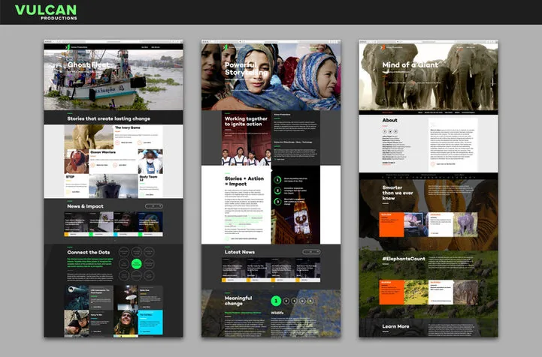The width and height of the screenshot is (542, 357).
Task: Click the #ElephantsCount heading
Action: (404, 259)
